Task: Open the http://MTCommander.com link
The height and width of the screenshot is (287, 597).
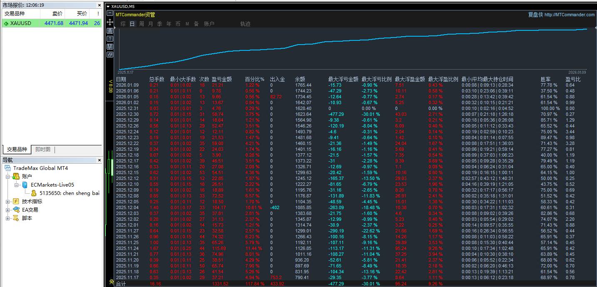Action: [x=570, y=15]
